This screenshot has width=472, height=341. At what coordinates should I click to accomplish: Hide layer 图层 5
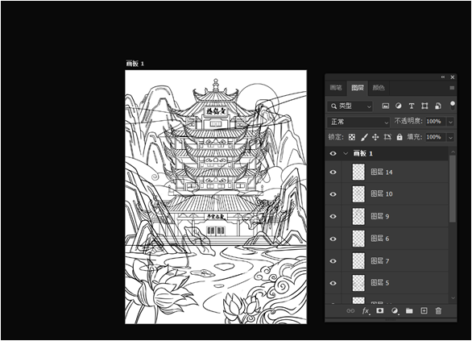333,283
